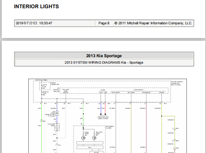Click the "2013 Kia Sportage" title
206x153 pixels.
click(x=104, y=56)
